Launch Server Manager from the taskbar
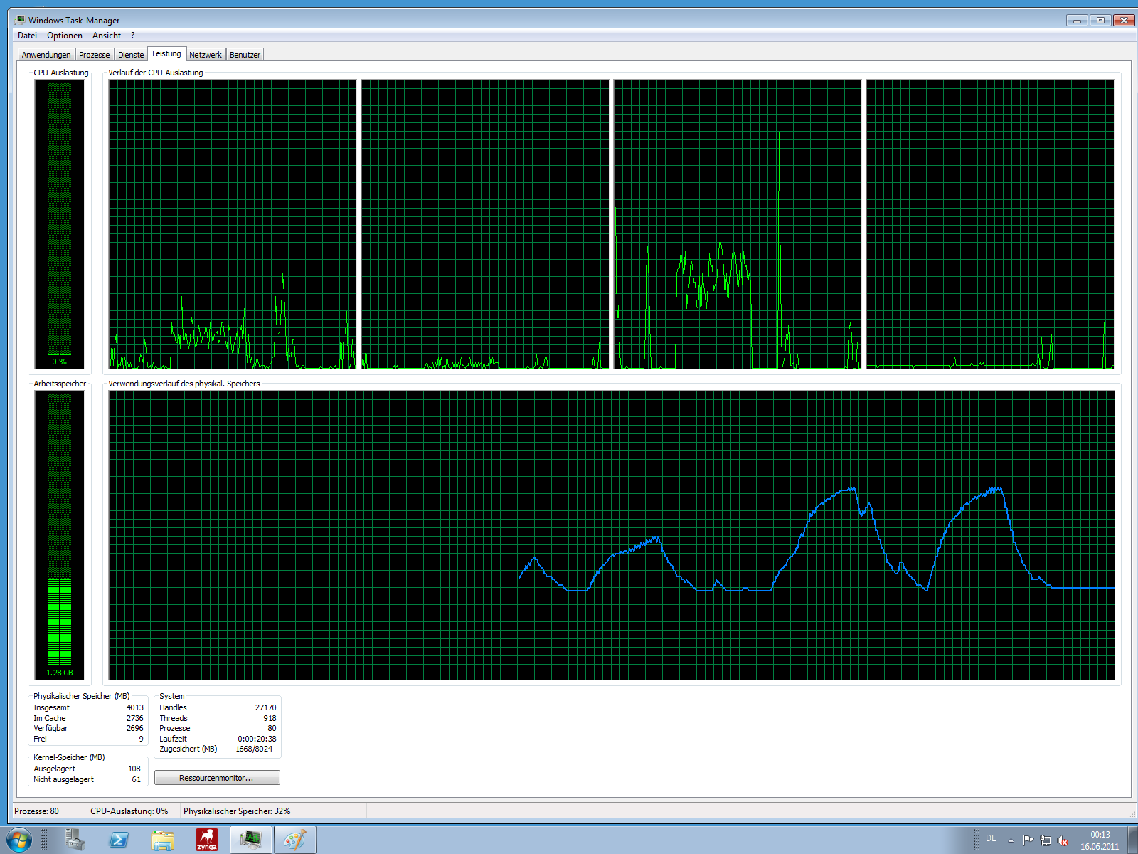 pyautogui.click(x=75, y=840)
